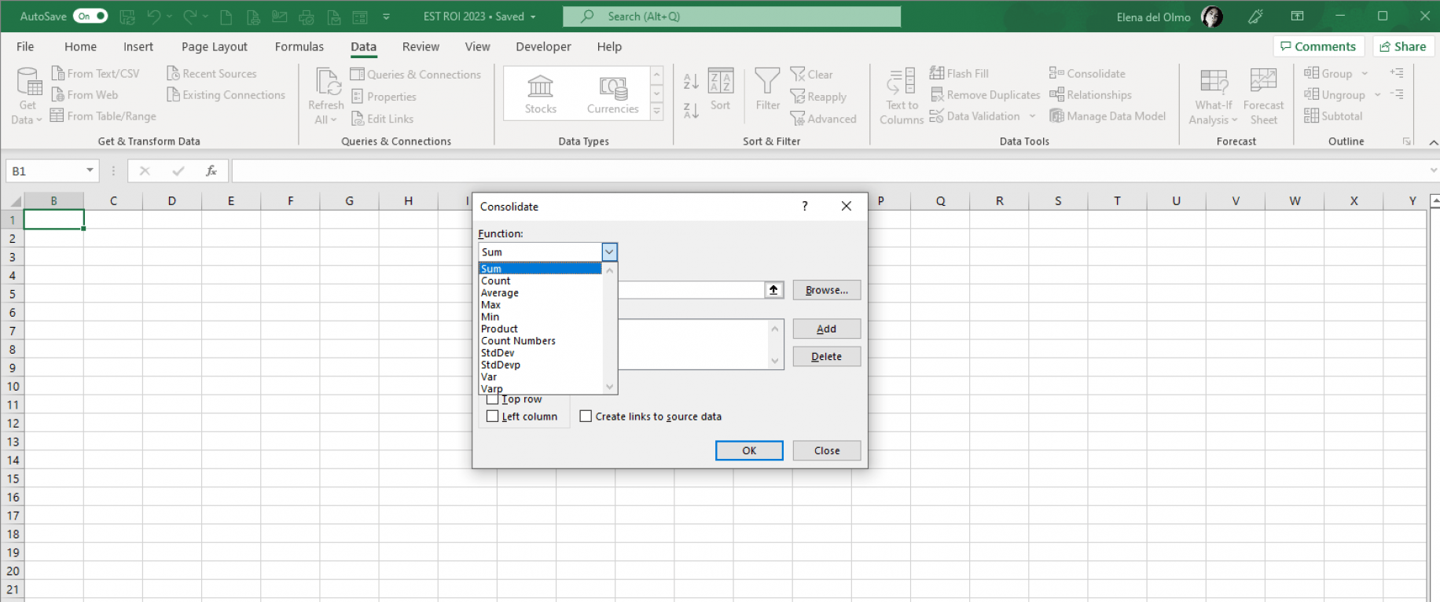Image resolution: width=1440 pixels, height=602 pixels.
Task: Open Data Validation dropdown arrow
Action: click(x=1032, y=116)
